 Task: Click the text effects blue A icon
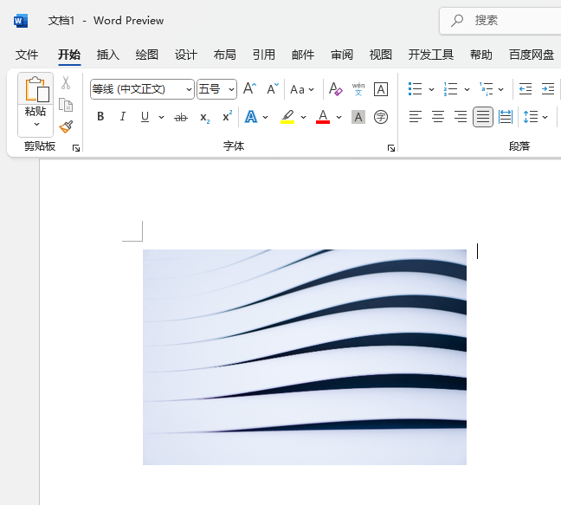click(x=251, y=117)
